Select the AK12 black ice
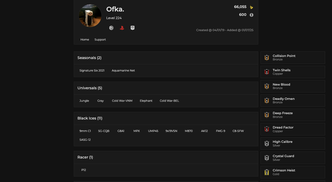The height and width of the screenshot is (182, 332). click(x=204, y=131)
